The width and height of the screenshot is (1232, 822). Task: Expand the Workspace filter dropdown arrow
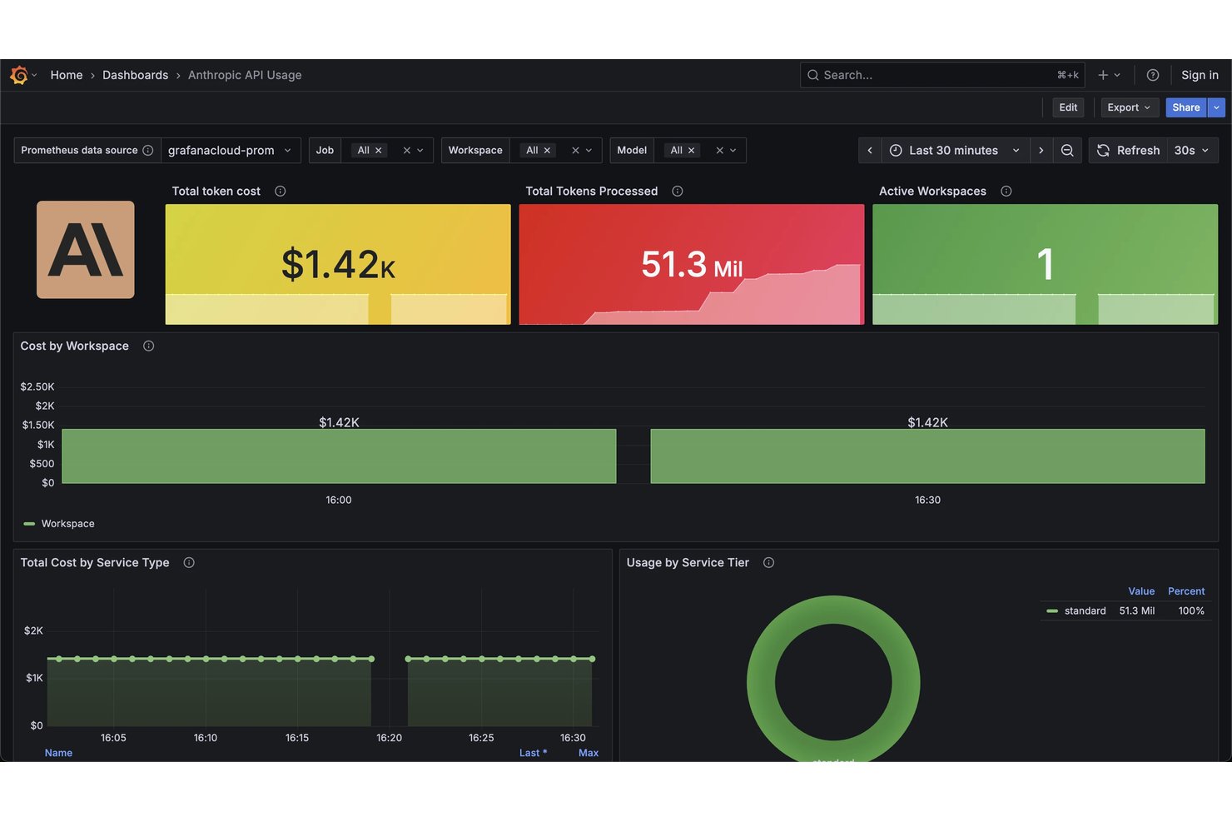point(589,151)
